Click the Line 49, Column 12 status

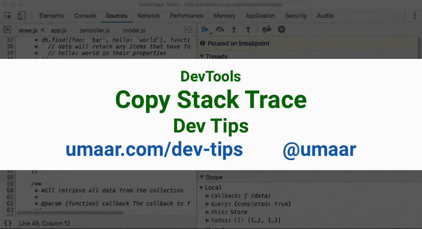[45, 223]
